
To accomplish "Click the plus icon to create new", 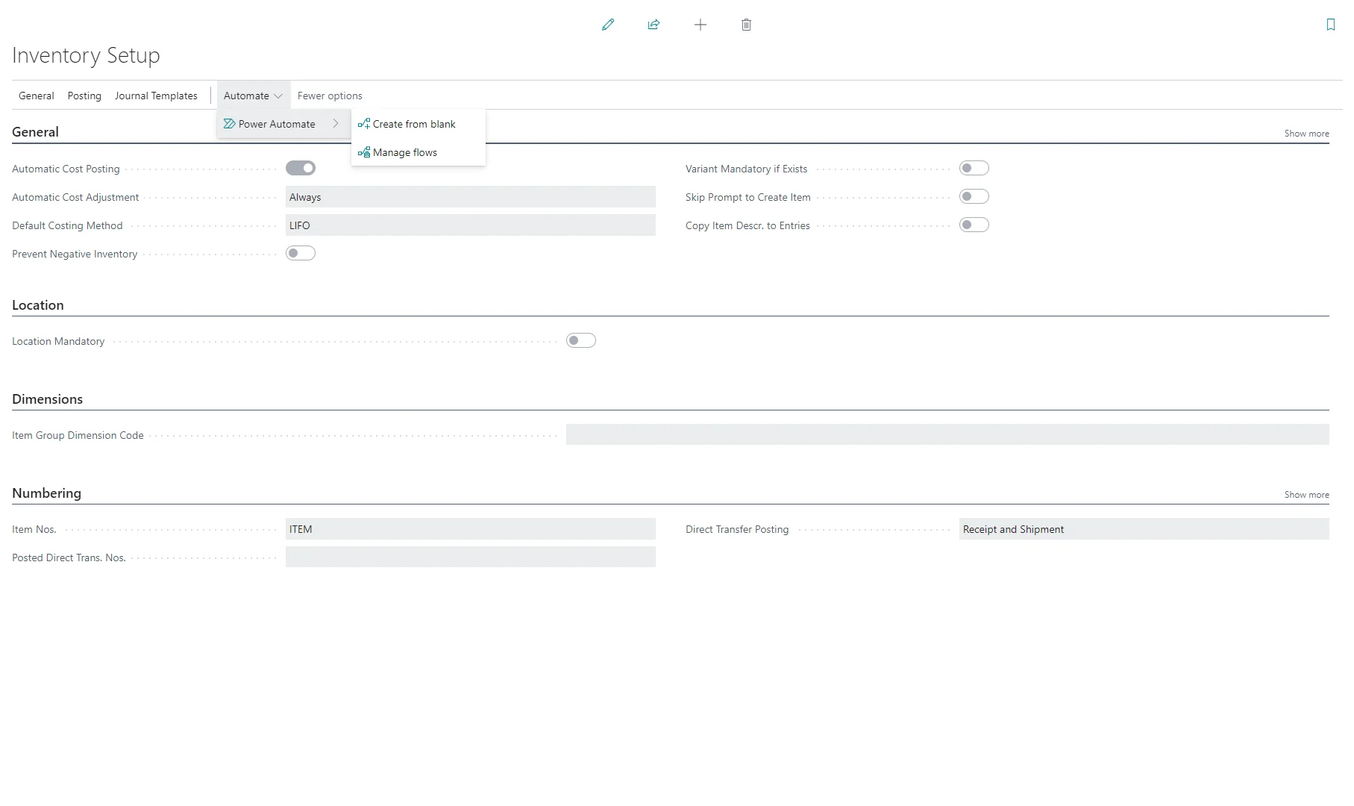I will click(700, 25).
